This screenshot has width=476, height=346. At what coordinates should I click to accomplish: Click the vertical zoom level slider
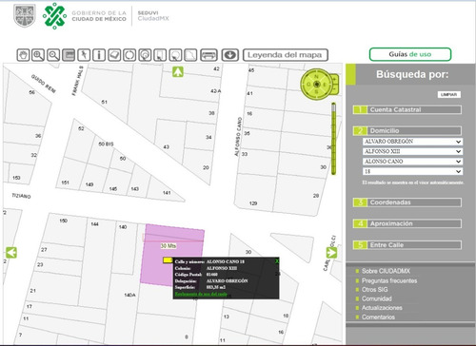[x=333, y=139]
